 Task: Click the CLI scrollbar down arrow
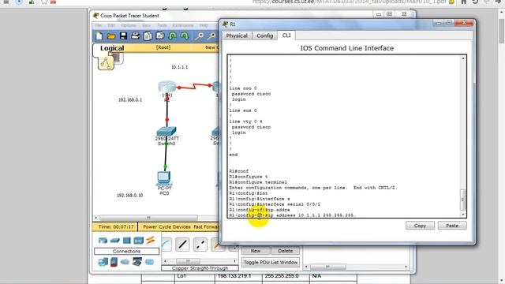(x=463, y=214)
